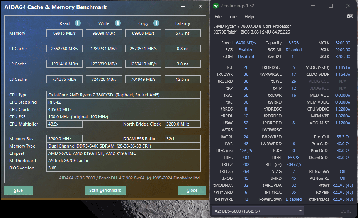Click the Memory Copy value 69908 MB/s
Image resolution: width=358 pixels, height=218 pixels.
point(143,33)
